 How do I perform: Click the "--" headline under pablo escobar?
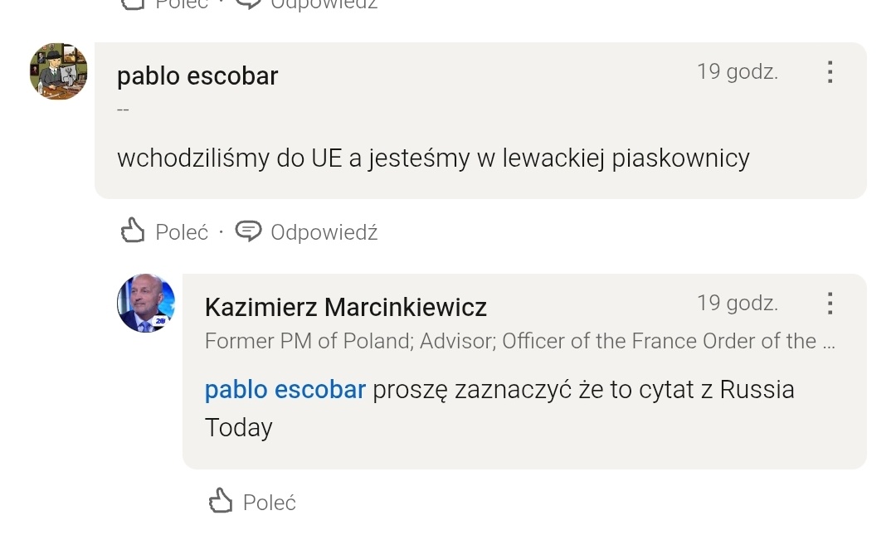123,110
